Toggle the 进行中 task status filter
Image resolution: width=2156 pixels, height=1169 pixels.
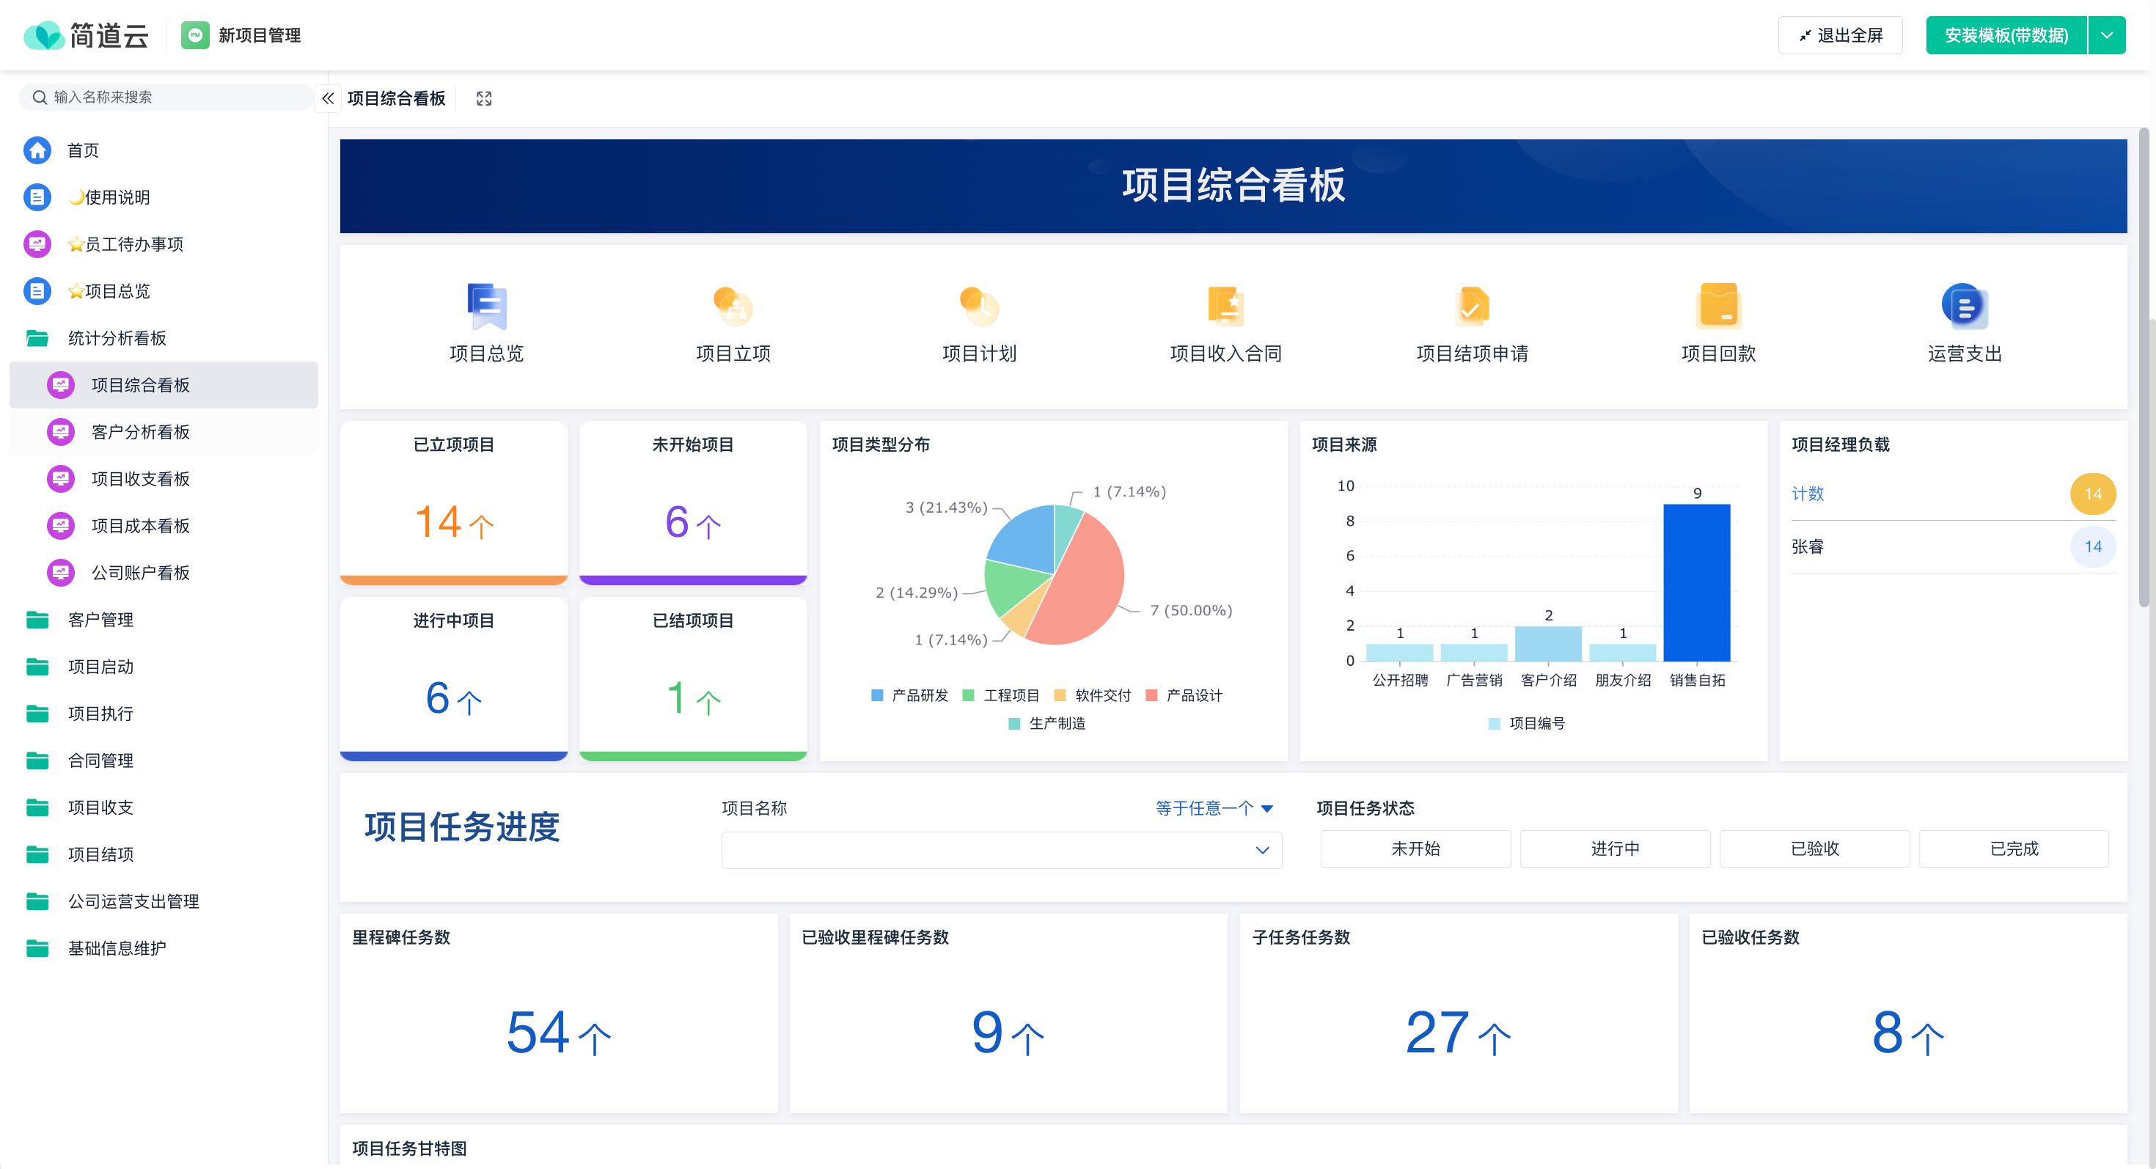click(x=1615, y=849)
